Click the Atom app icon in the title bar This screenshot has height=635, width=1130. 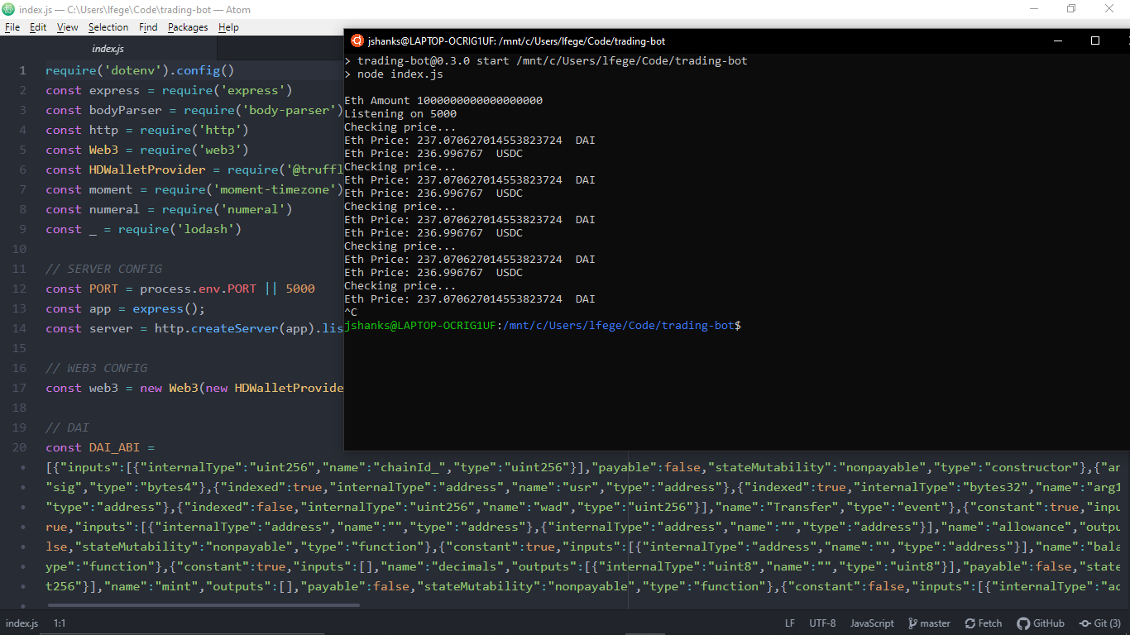[x=8, y=9]
